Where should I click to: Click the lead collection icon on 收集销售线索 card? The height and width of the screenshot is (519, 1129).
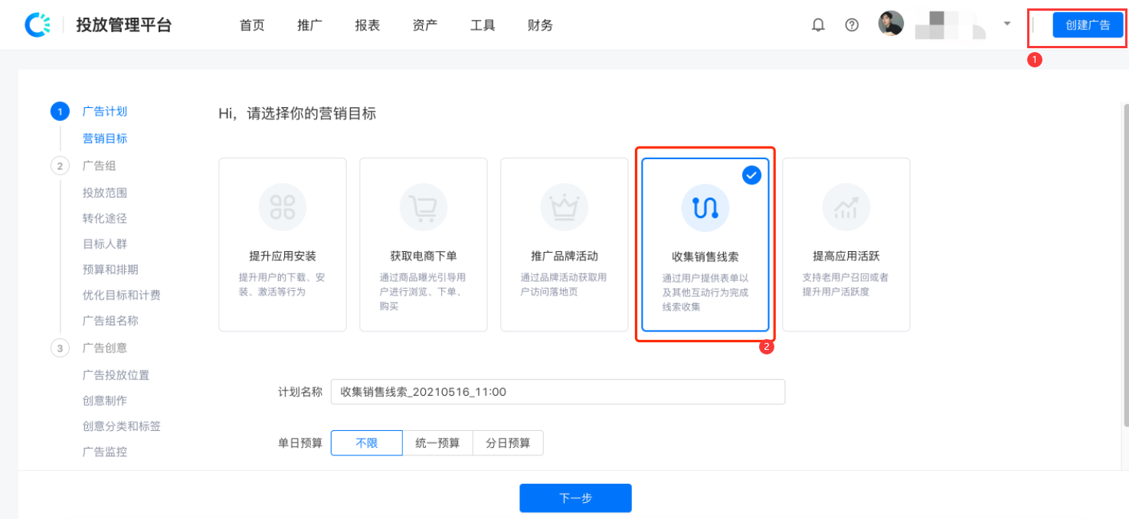point(705,206)
